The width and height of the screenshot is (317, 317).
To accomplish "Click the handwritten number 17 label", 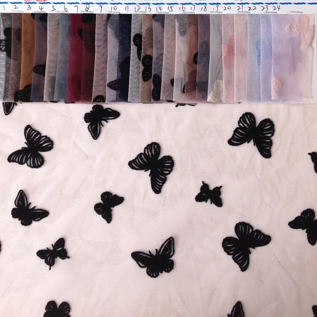I will 193,8.
